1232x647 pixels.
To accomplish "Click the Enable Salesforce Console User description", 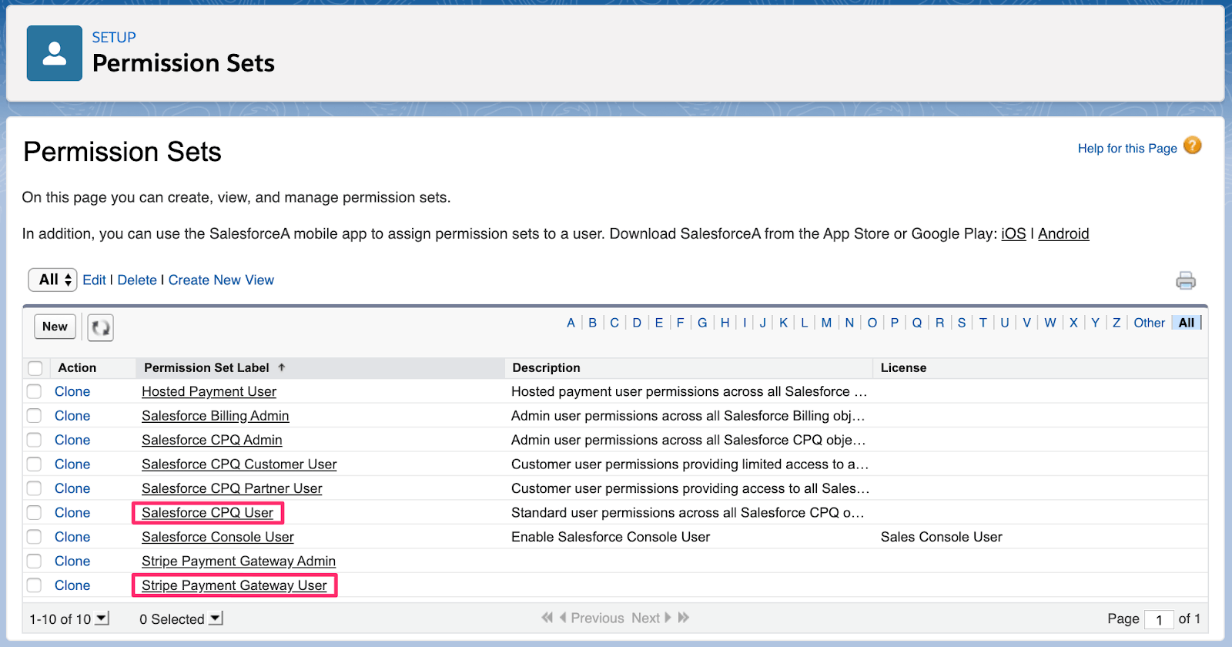I will 611,537.
